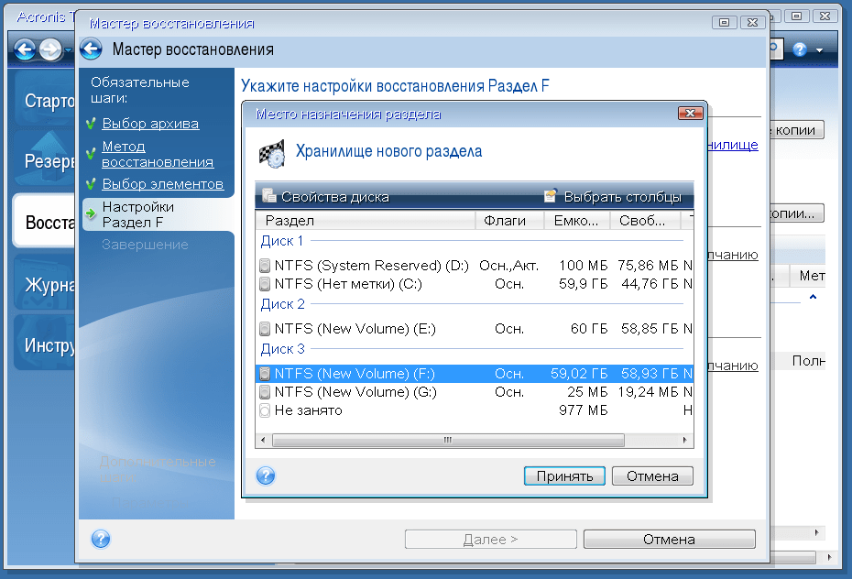This screenshot has height=579, width=852.
Task: Close the Место назначения раздела dialog
Action: 689,114
